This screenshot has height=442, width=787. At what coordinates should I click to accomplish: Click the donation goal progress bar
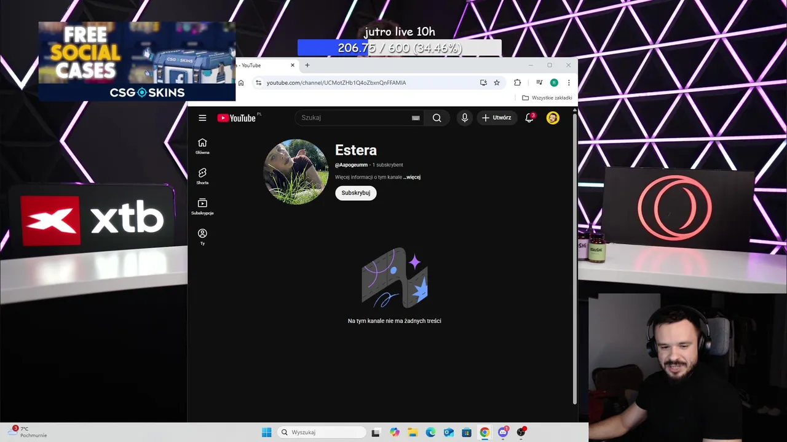click(x=400, y=48)
